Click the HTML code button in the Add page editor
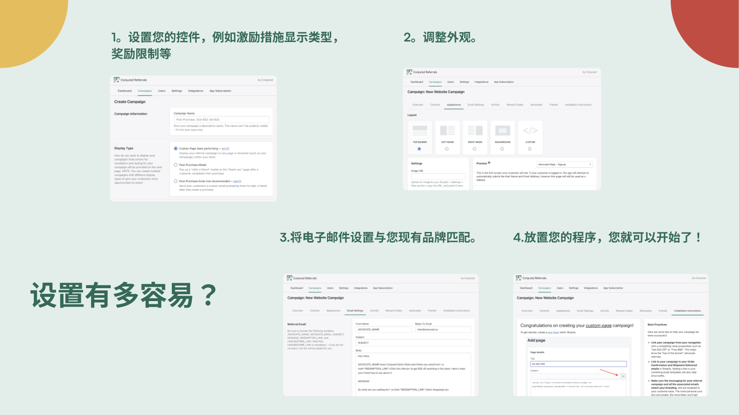739x415 pixels. click(x=623, y=376)
